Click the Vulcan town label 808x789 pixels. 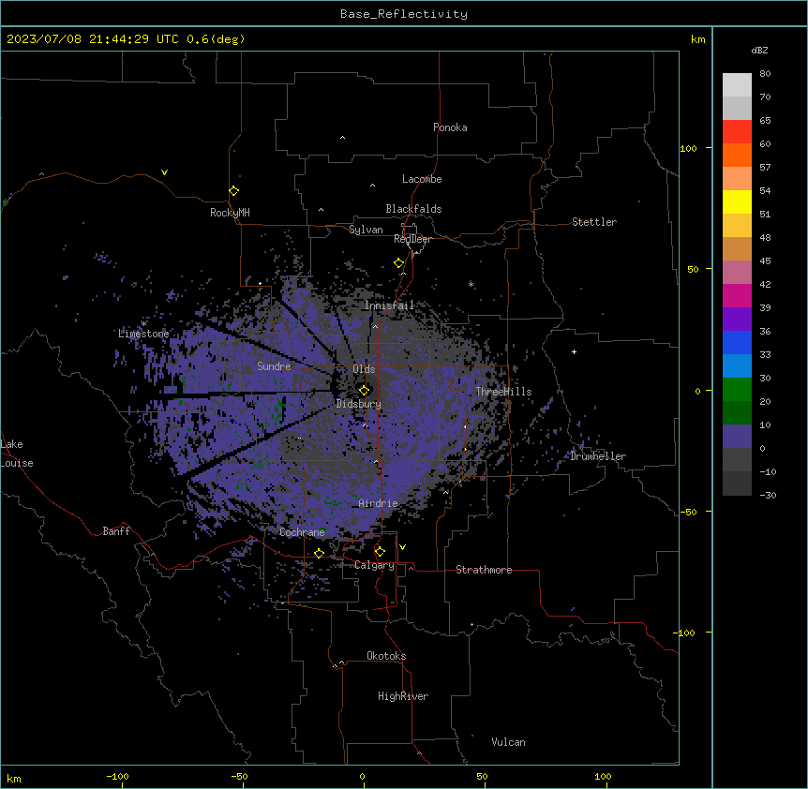(508, 741)
